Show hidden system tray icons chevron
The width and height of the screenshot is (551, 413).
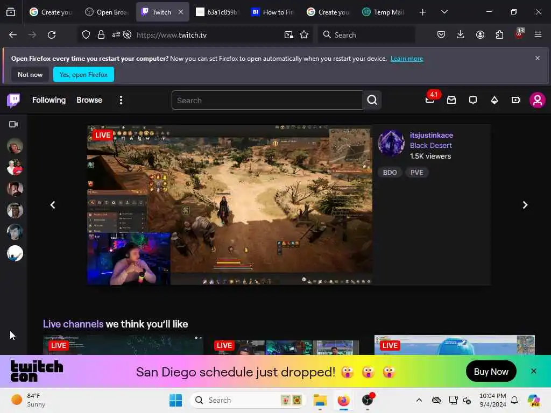pos(419,400)
